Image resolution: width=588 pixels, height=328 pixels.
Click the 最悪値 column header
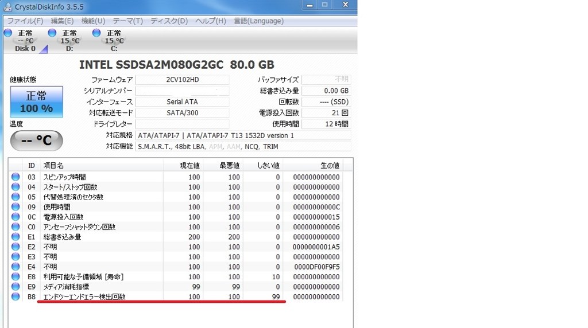pos(223,166)
